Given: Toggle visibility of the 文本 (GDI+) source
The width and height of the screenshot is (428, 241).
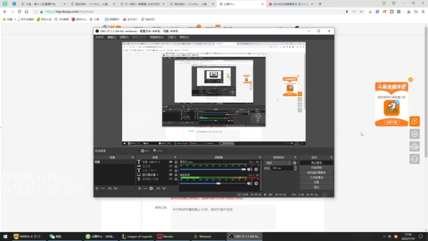Looking at the screenshot, I should coord(171,170).
